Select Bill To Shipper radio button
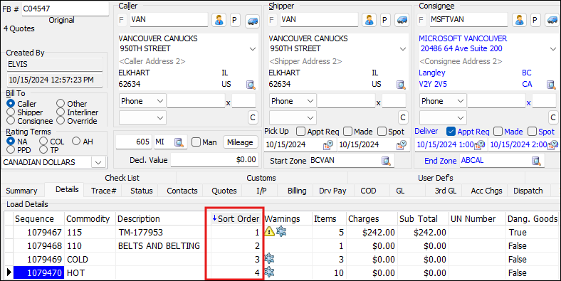 click(x=11, y=112)
